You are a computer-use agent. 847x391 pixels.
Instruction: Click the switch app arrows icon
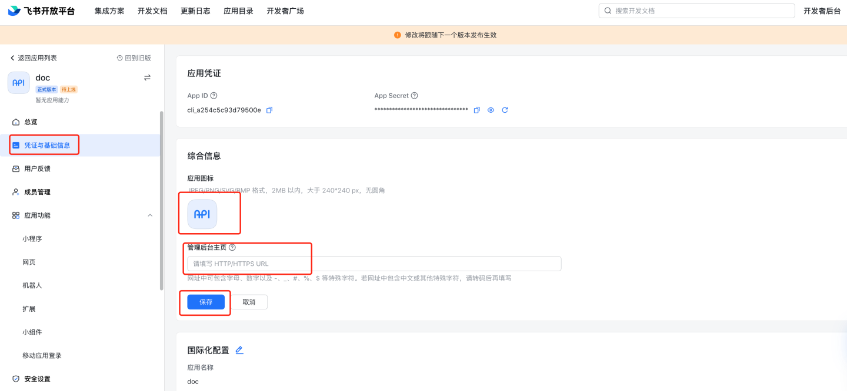(147, 77)
